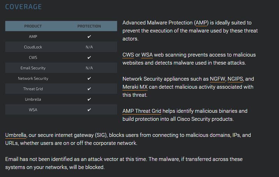
Task: Click the Threat Grid product name cell
Action: click(33, 89)
